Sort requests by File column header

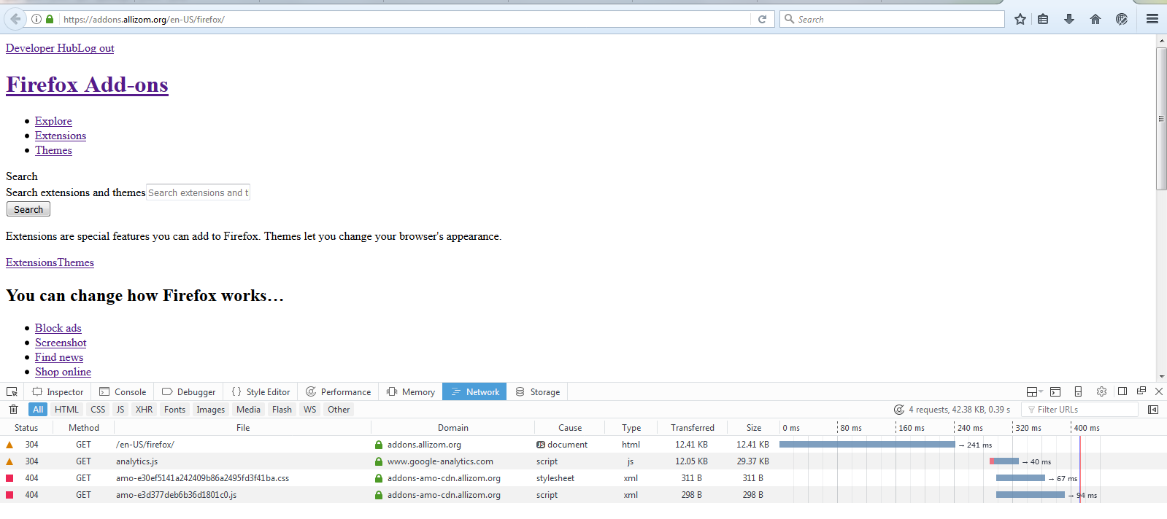[243, 428]
